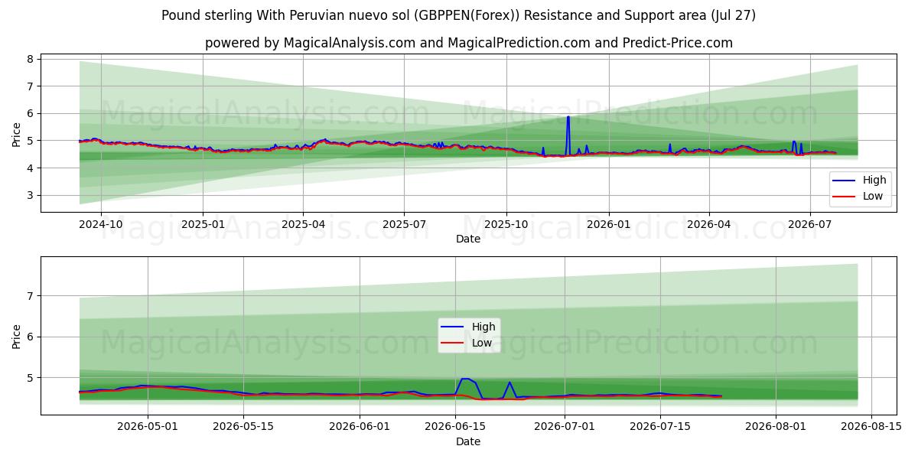
Task: Click the '2026-06-15' tick label on lower chart
Action: (x=455, y=428)
